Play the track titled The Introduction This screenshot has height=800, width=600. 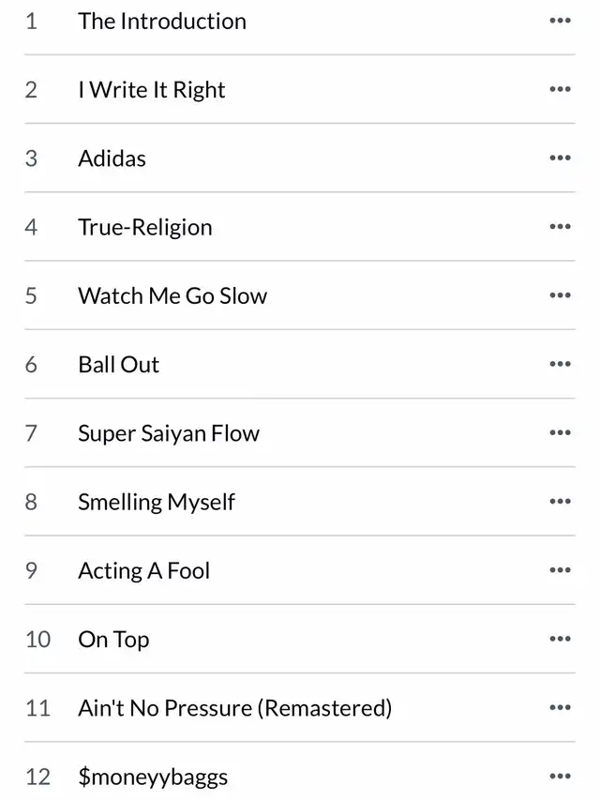click(x=162, y=21)
